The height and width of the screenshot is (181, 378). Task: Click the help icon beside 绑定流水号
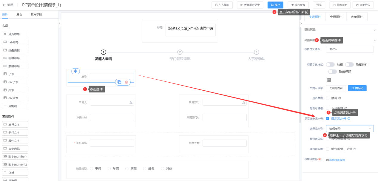[x=349, y=119]
